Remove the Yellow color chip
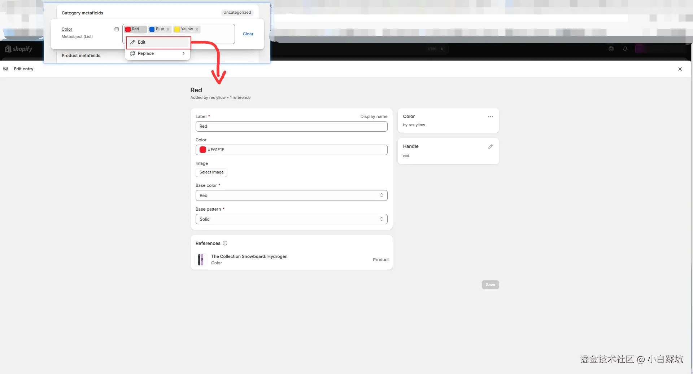 point(197,29)
